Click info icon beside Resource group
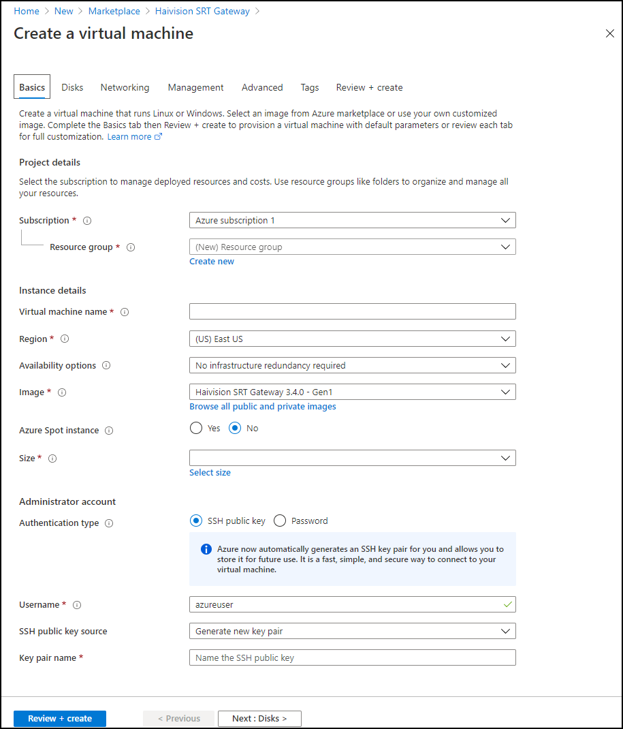This screenshot has width=623, height=729. (131, 247)
